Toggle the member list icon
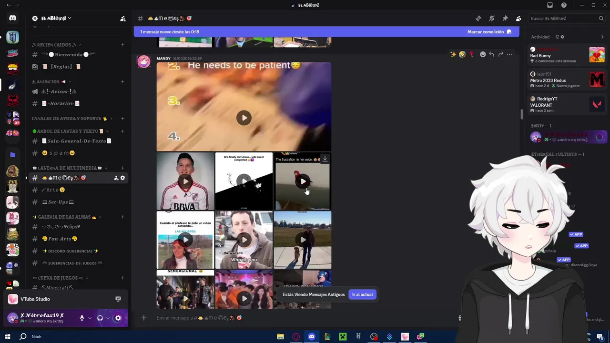Viewport: 610px width, 343px height. 518,18
